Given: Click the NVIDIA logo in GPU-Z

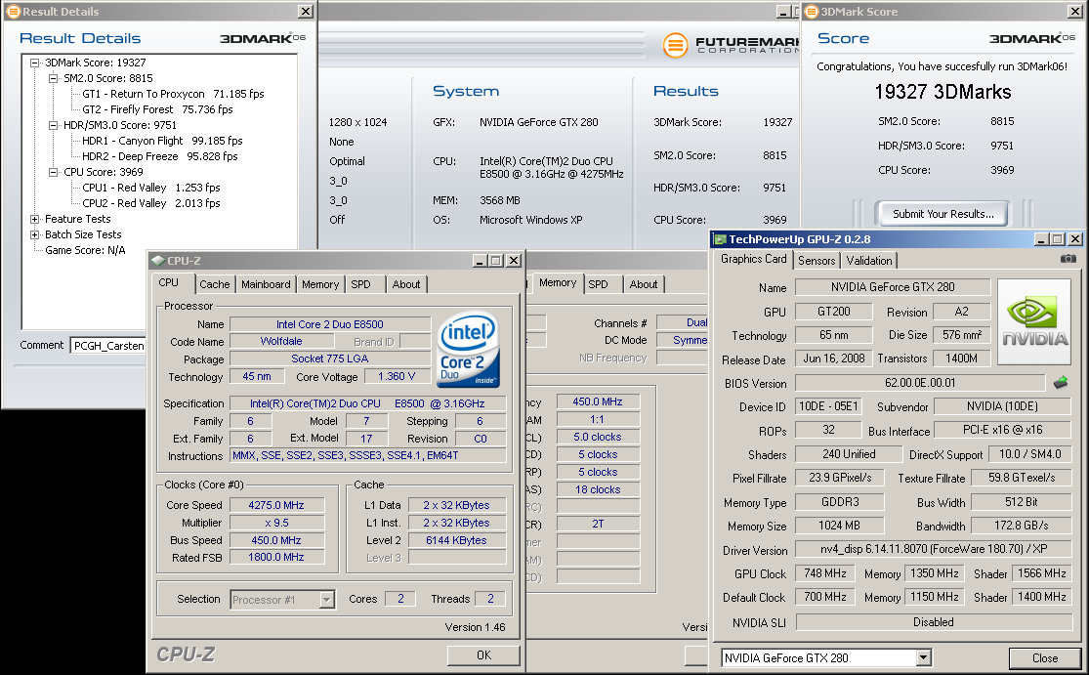Looking at the screenshot, I should coord(1034,321).
